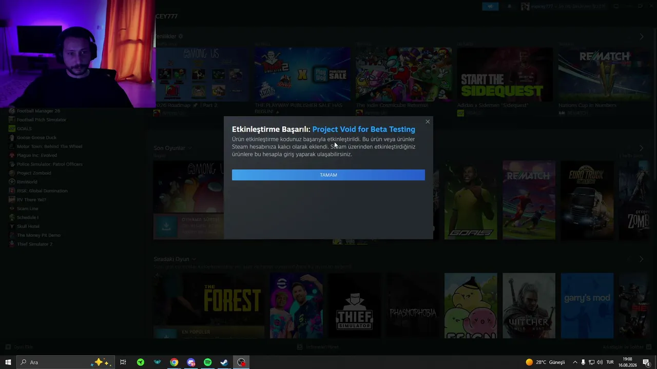Confirm the activation with TAMAM button
This screenshot has height=369, width=657.
(x=328, y=175)
